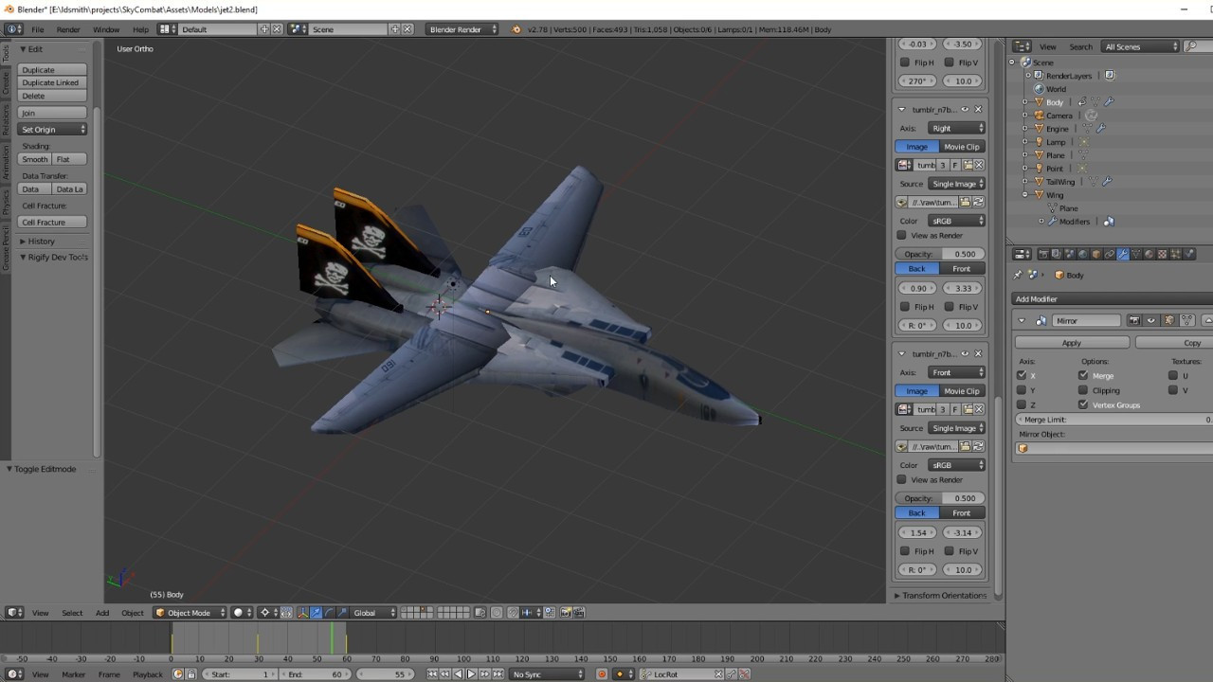Open the Object Constraints chain tab
Screen dimensions: 1213x682
(x=1110, y=254)
